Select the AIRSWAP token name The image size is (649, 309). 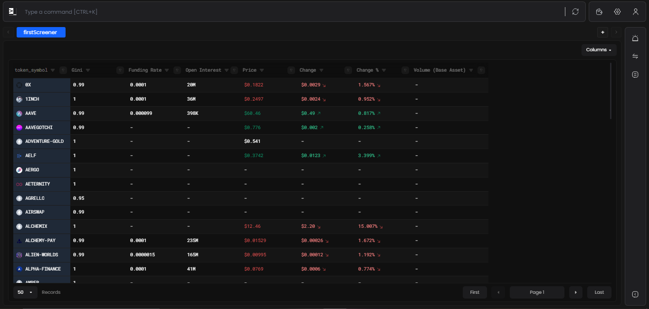[x=35, y=212]
